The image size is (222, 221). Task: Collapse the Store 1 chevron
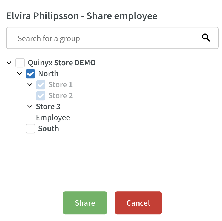tap(30, 84)
